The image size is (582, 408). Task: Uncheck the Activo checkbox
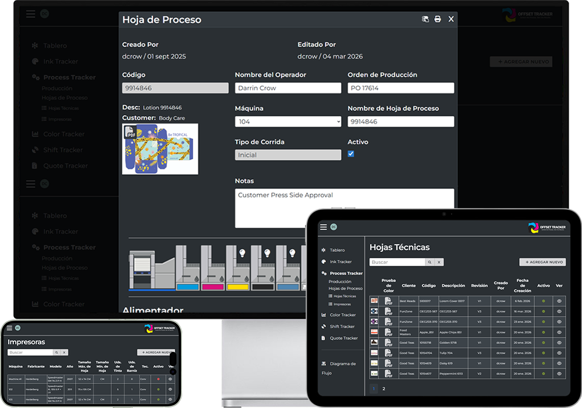351,154
